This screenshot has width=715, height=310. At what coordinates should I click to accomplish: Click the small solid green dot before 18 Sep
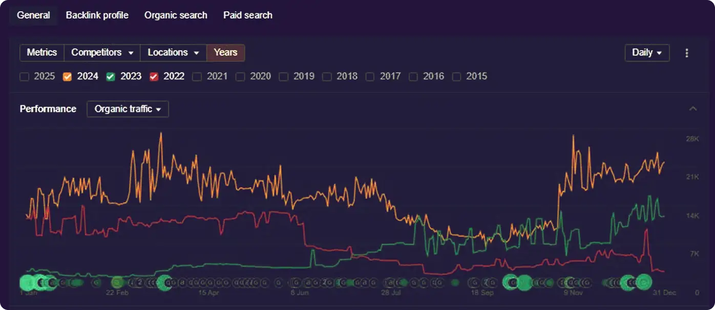pyautogui.click(x=455, y=282)
